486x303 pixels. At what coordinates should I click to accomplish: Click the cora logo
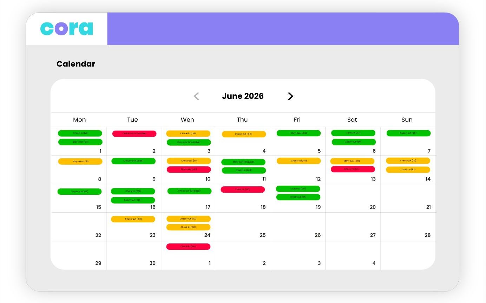tap(67, 29)
